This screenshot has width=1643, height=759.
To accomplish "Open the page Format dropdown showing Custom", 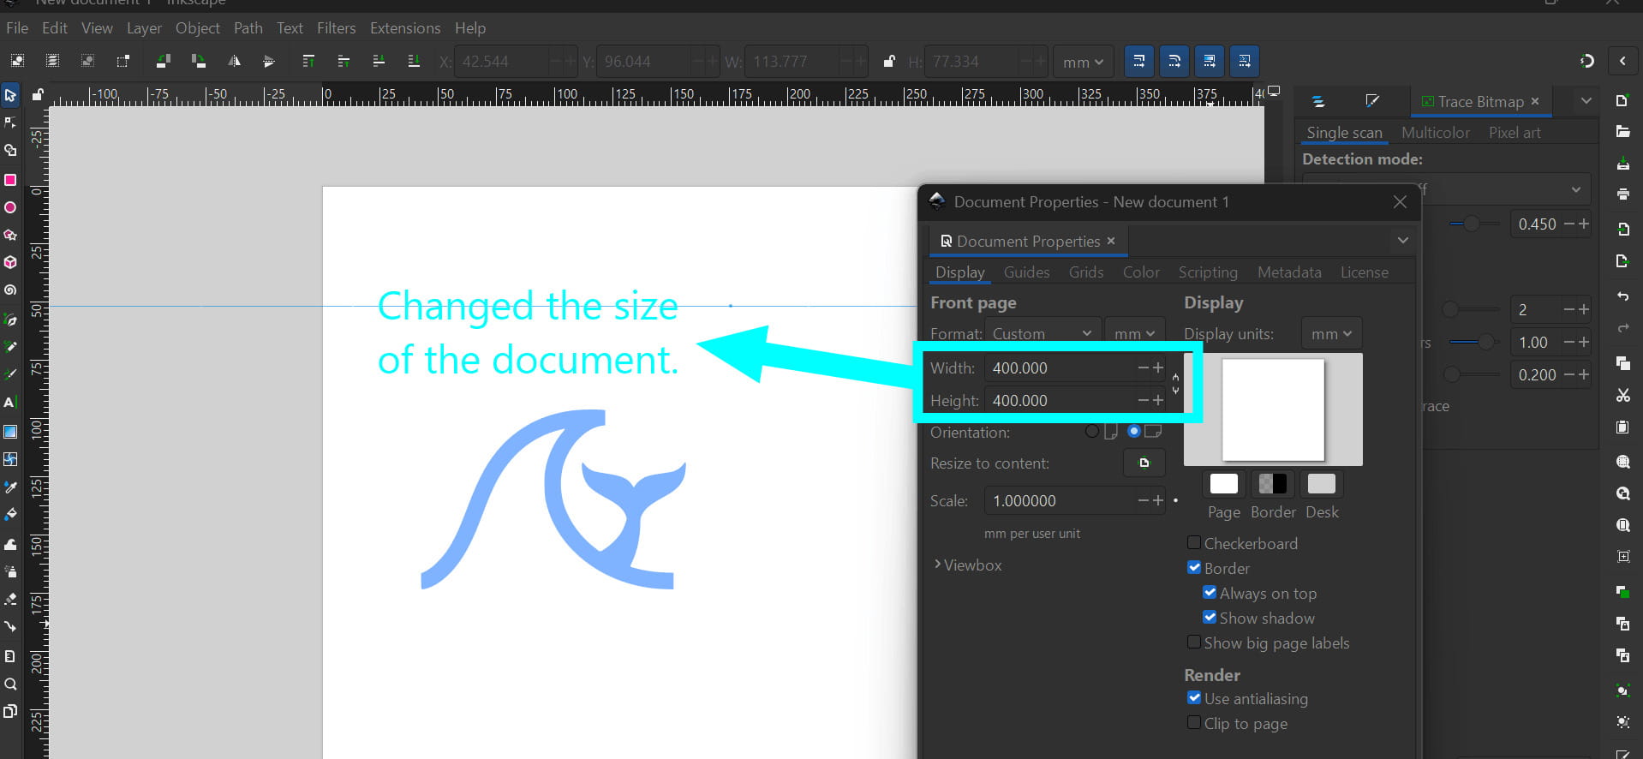I will pos(1043,332).
